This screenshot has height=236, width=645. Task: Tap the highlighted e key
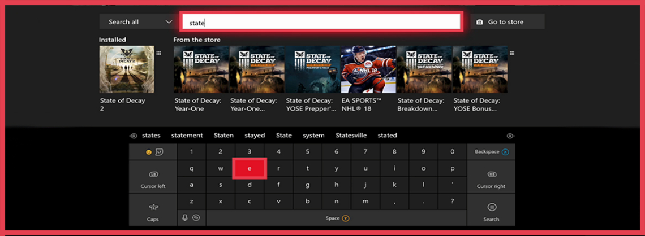tap(250, 168)
